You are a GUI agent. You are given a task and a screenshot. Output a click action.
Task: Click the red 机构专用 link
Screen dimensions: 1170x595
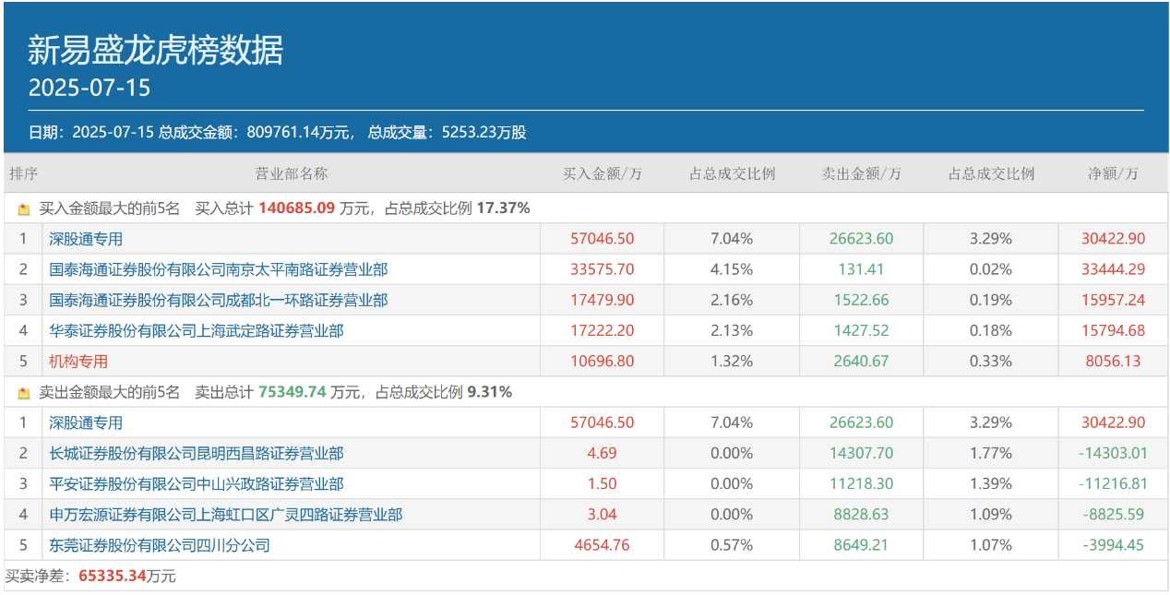pyautogui.click(x=78, y=362)
